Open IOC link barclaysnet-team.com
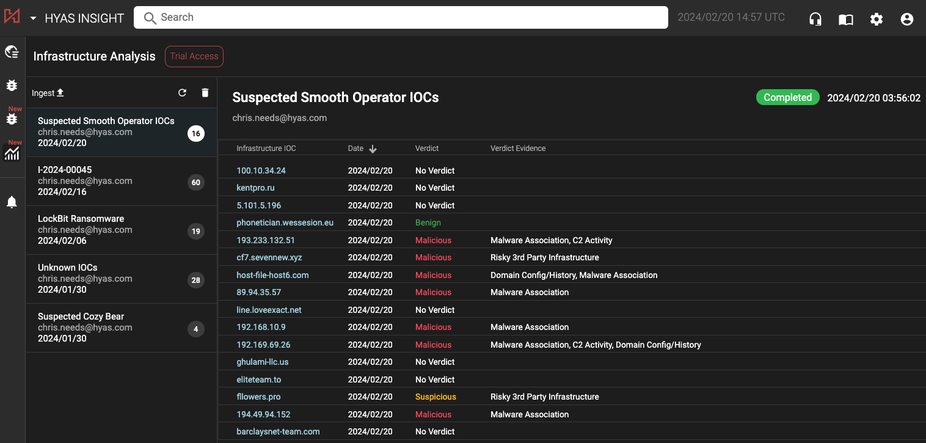926x443 pixels. [278, 431]
